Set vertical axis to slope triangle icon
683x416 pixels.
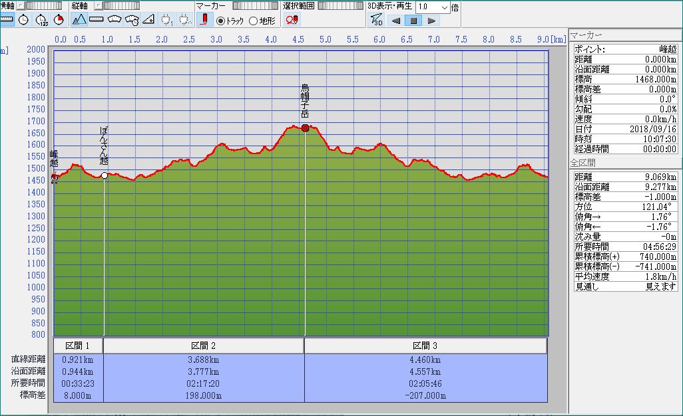pos(148,19)
